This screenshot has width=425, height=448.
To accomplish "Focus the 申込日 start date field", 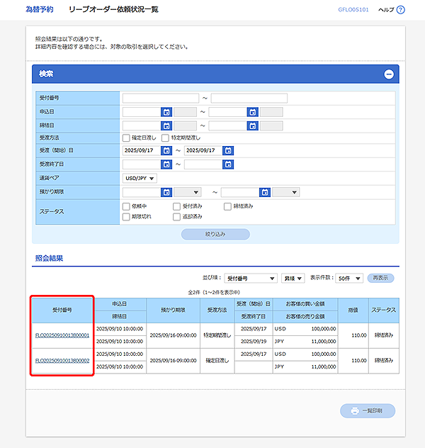I will point(142,112).
